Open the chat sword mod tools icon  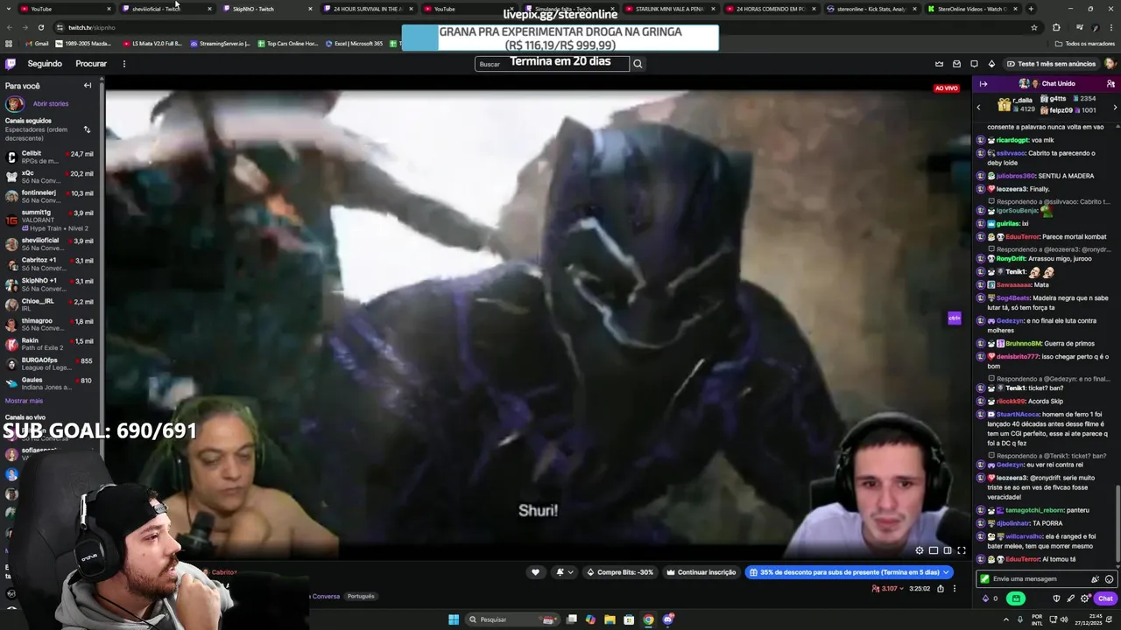pos(1070,598)
